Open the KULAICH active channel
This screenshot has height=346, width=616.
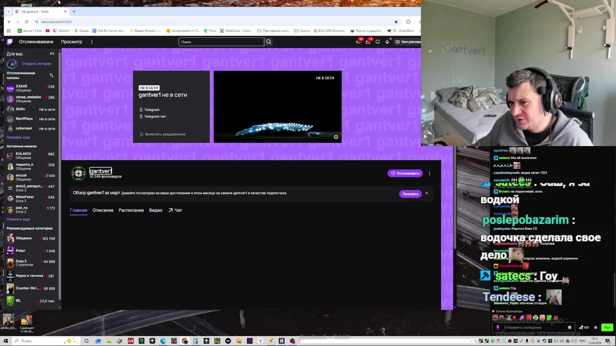[x=30, y=155]
